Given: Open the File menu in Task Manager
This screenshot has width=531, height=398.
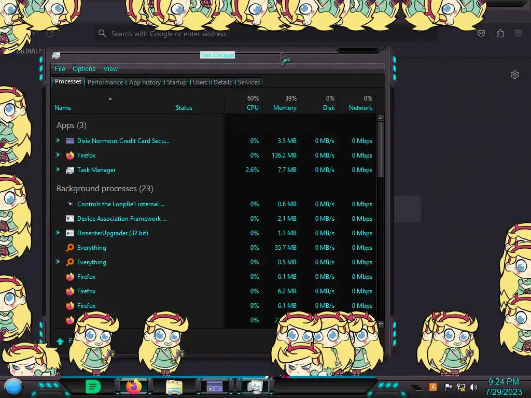Looking at the screenshot, I should click(x=60, y=69).
